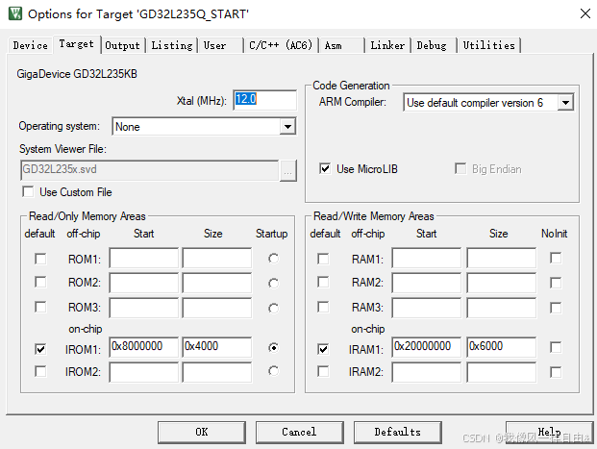This screenshot has width=597, height=449.
Task: Check the RAM3 default checkbox
Action: click(323, 307)
